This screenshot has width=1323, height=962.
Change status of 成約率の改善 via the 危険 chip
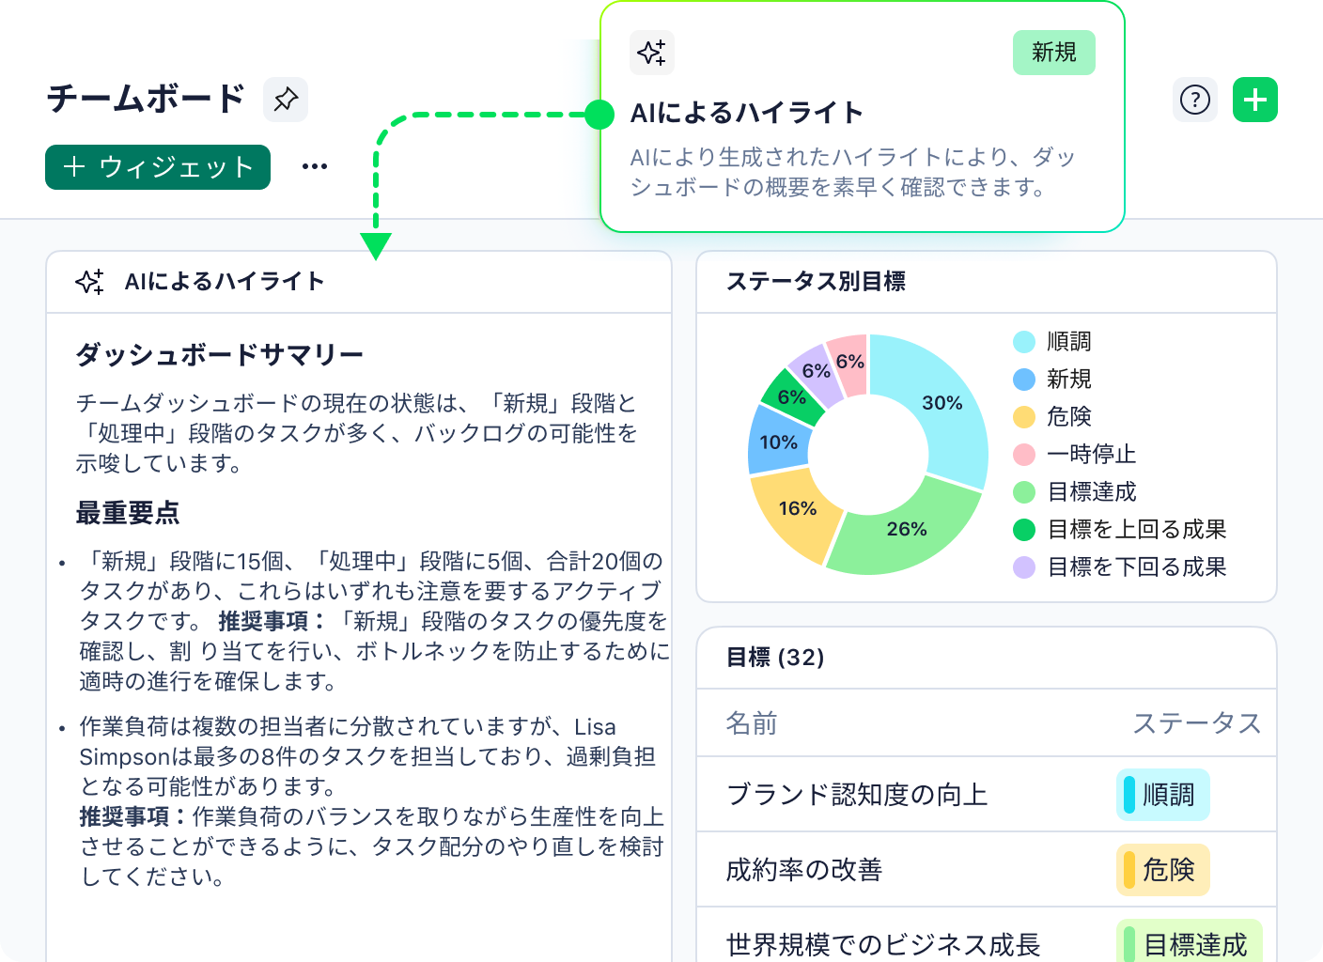[x=1164, y=870]
